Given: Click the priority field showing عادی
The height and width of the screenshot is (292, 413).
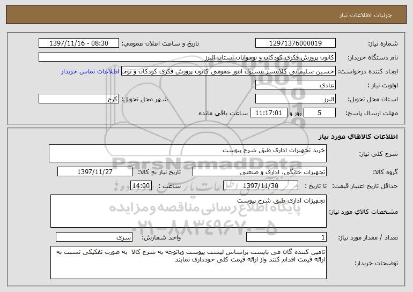Looking at the screenshot, I should pyautogui.click(x=295, y=85).
